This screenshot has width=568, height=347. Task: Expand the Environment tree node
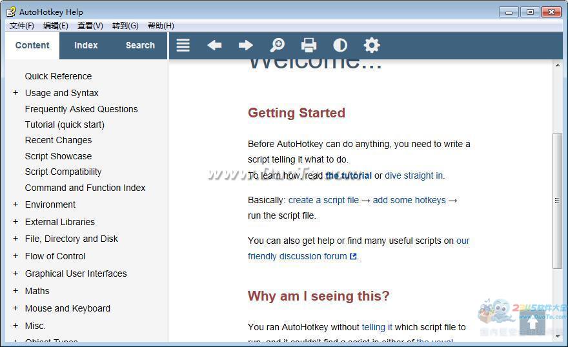[15, 204]
